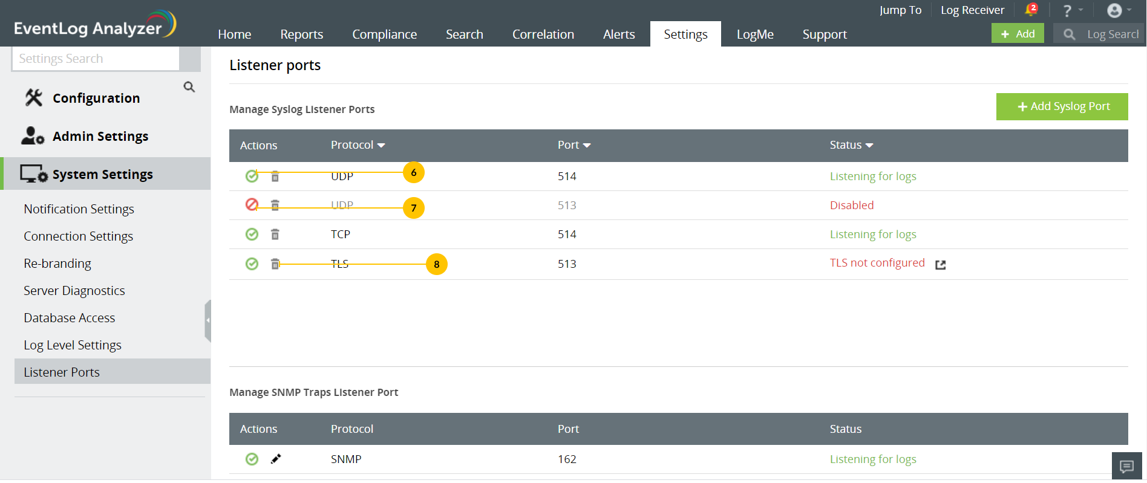
Task: Collapse the left sidebar panel handle
Action: 208,320
